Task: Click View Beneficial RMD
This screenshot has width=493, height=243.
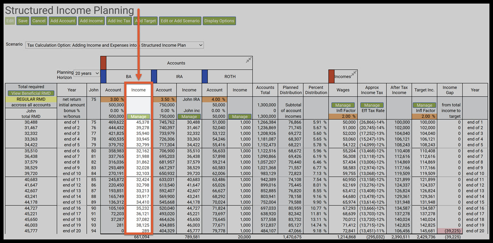Action: 31,93
